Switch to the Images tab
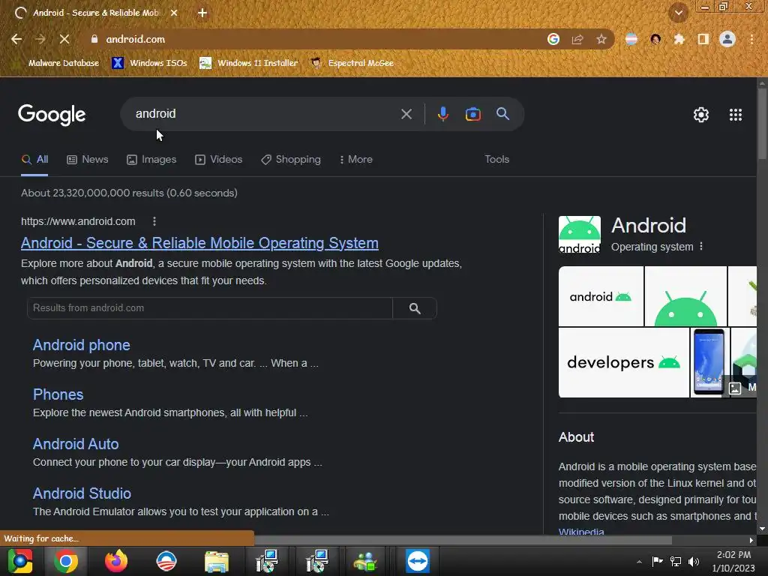The height and width of the screenshot is (576, 768). 151,160
